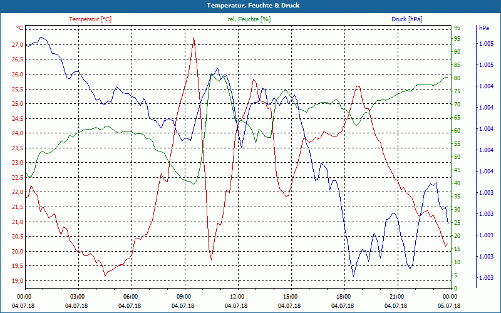Click the 85 value on green humidity axis

pyautogui.click(x=457, y=65)
